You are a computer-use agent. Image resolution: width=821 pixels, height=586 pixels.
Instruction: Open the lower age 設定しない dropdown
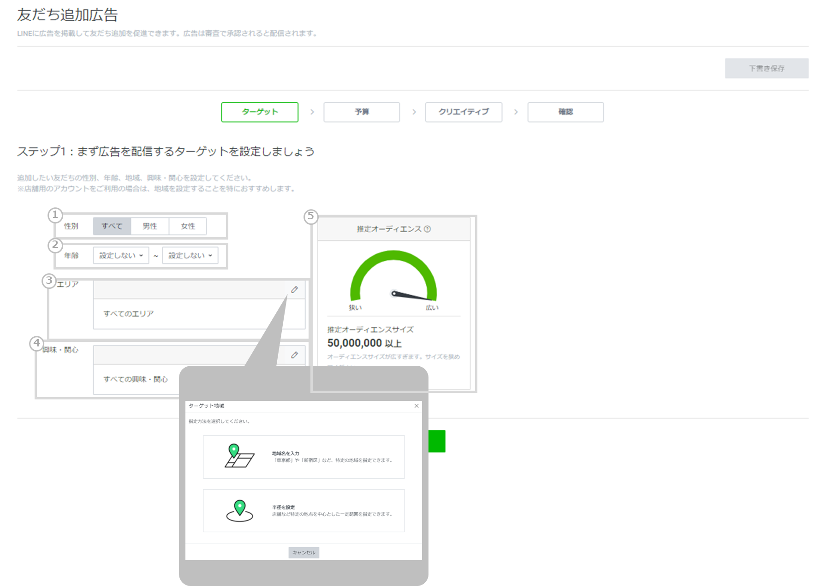pyautogui.click(x=120, y=255)
